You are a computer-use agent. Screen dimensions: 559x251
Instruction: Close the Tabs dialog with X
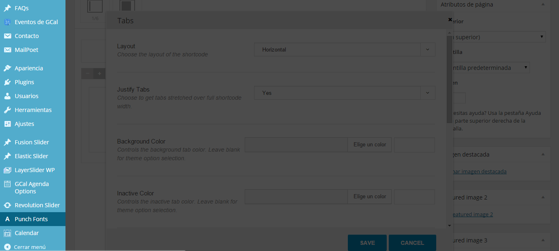tap(450, 19)
